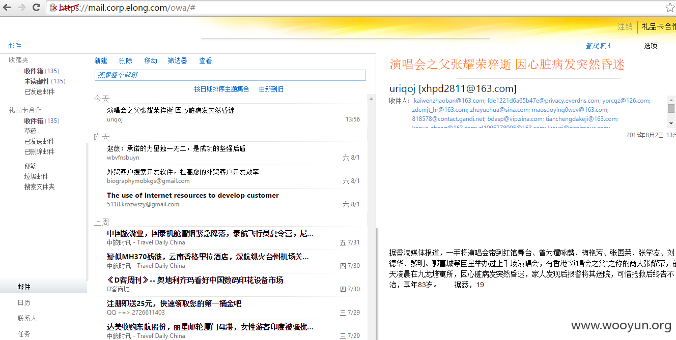This screenshot has height=340, width=676.
Task: Open the 移动 move menu
Action: coord(151,60)
